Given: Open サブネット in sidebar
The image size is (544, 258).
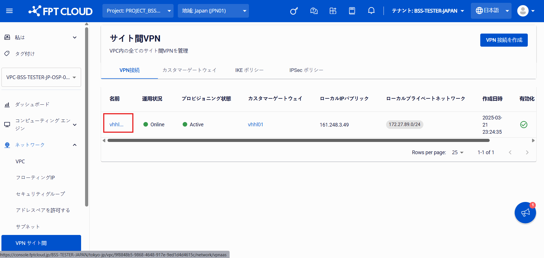Looking at the screenshot, I should pos(28,227).
